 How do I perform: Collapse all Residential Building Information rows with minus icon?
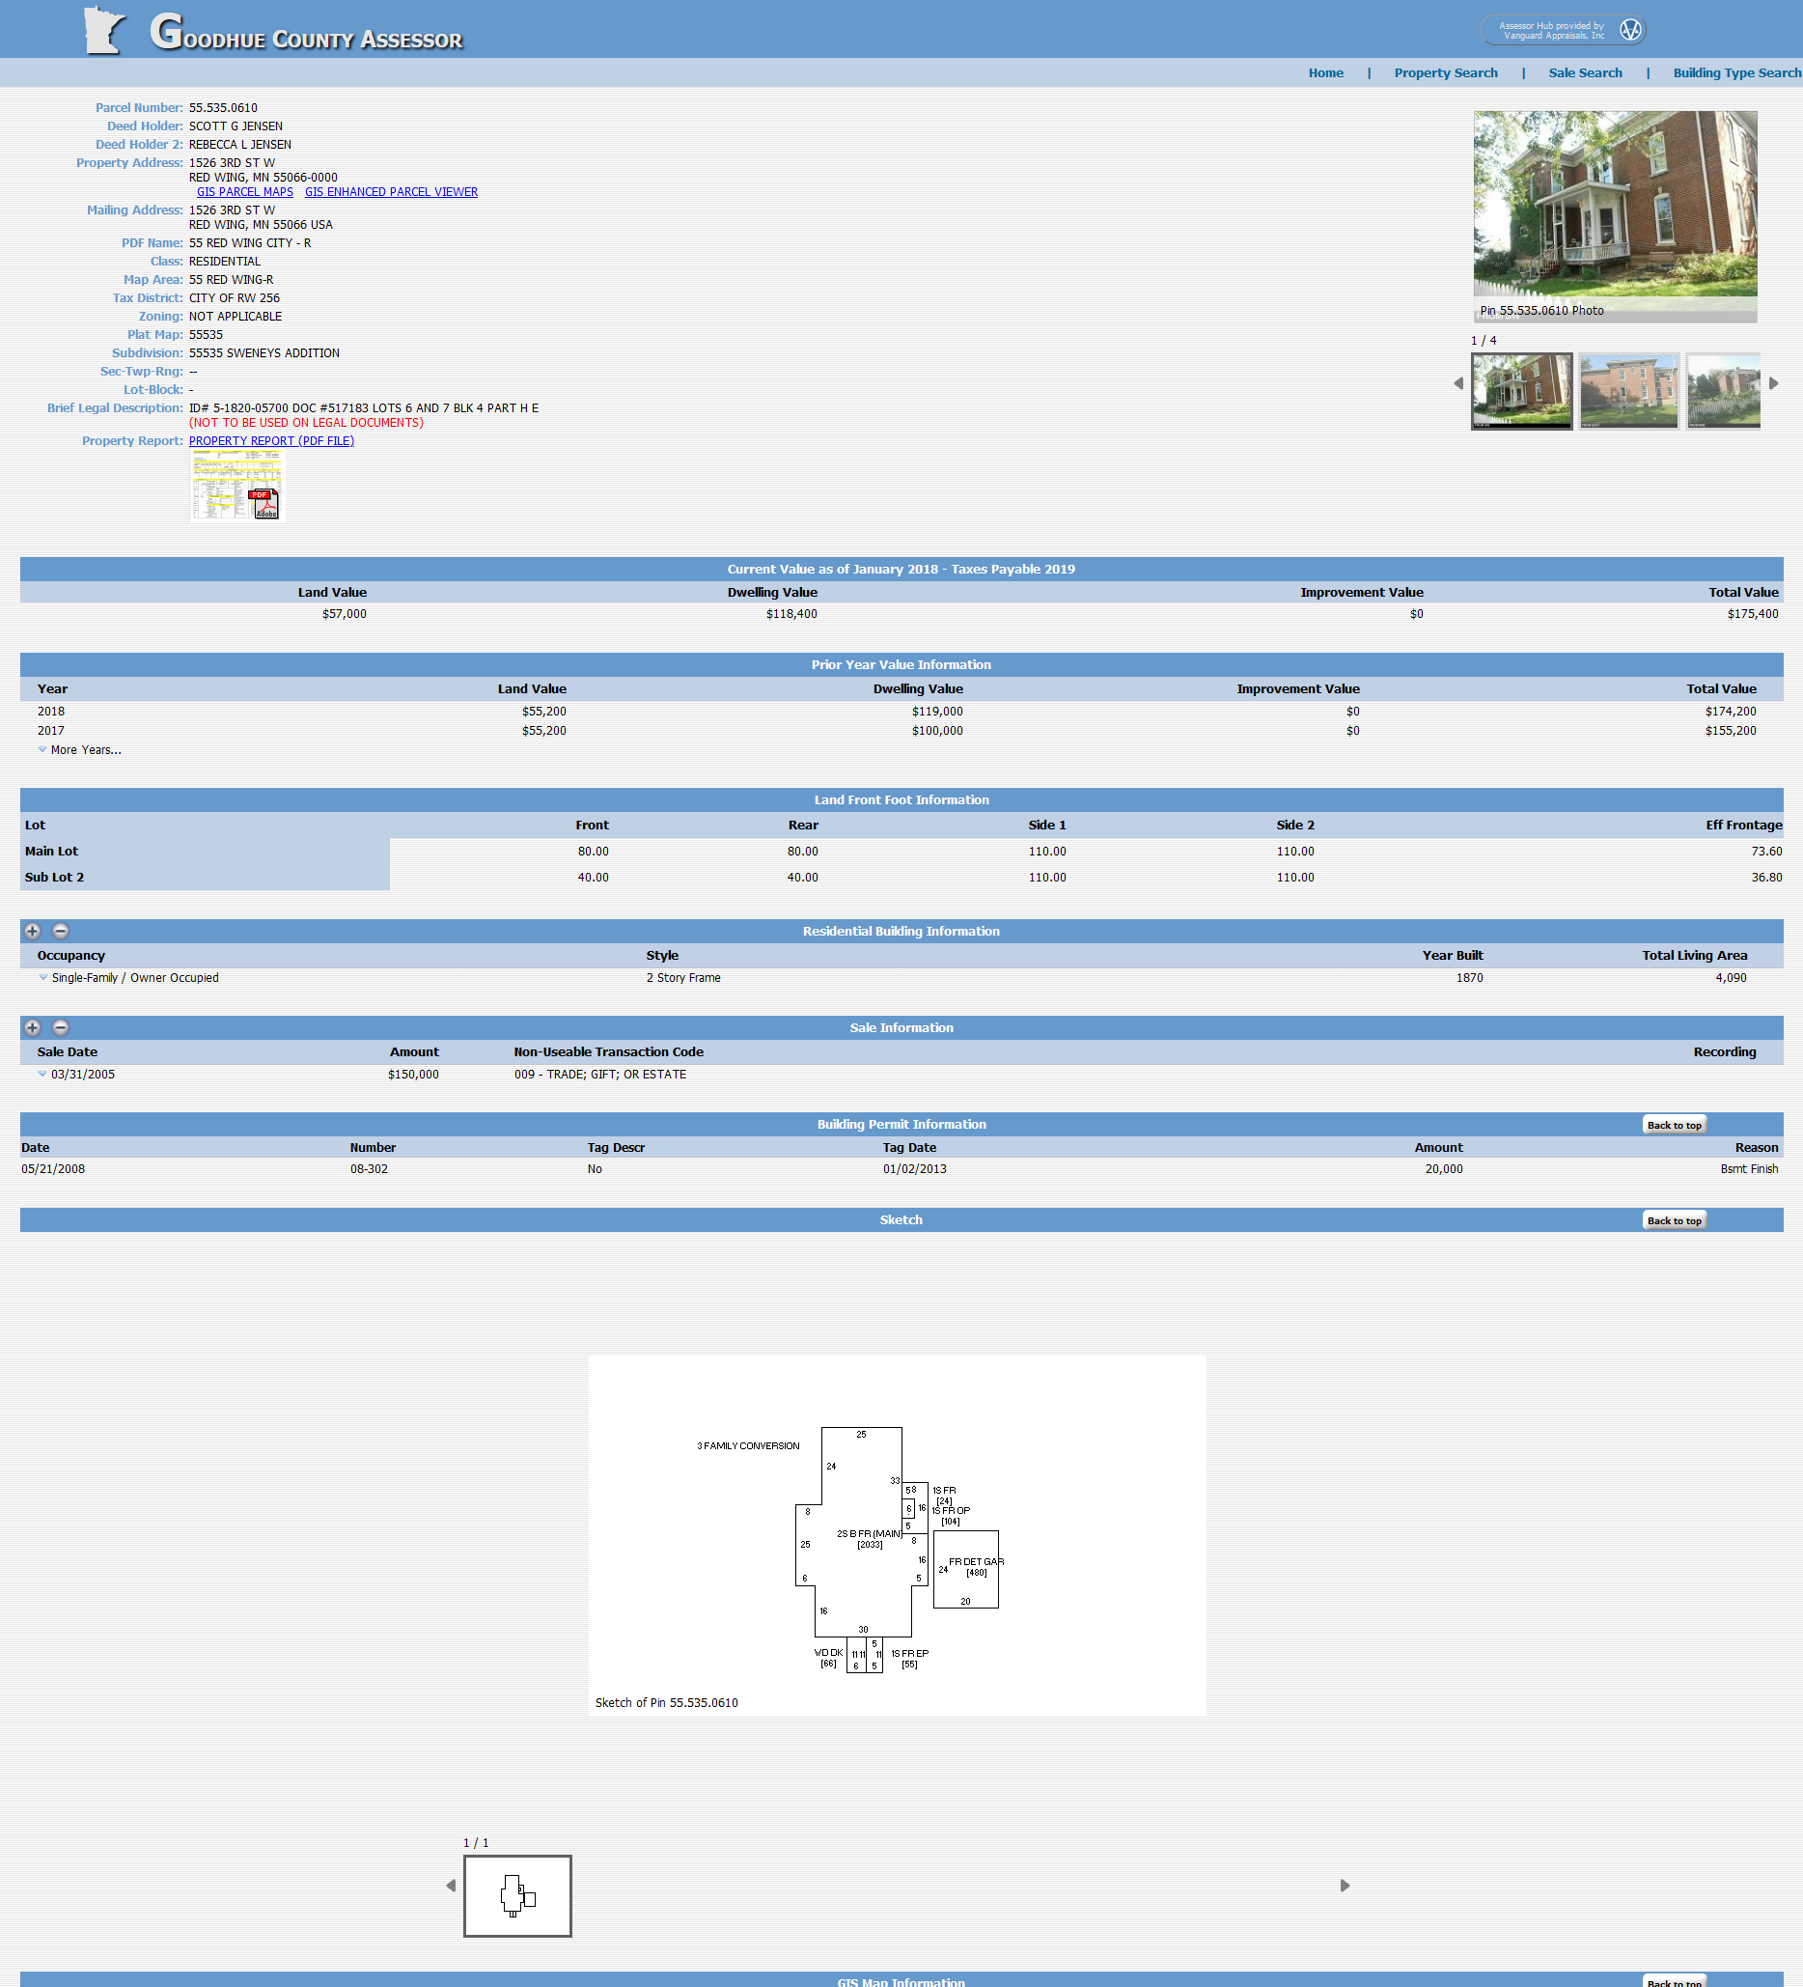coord(60,932)
